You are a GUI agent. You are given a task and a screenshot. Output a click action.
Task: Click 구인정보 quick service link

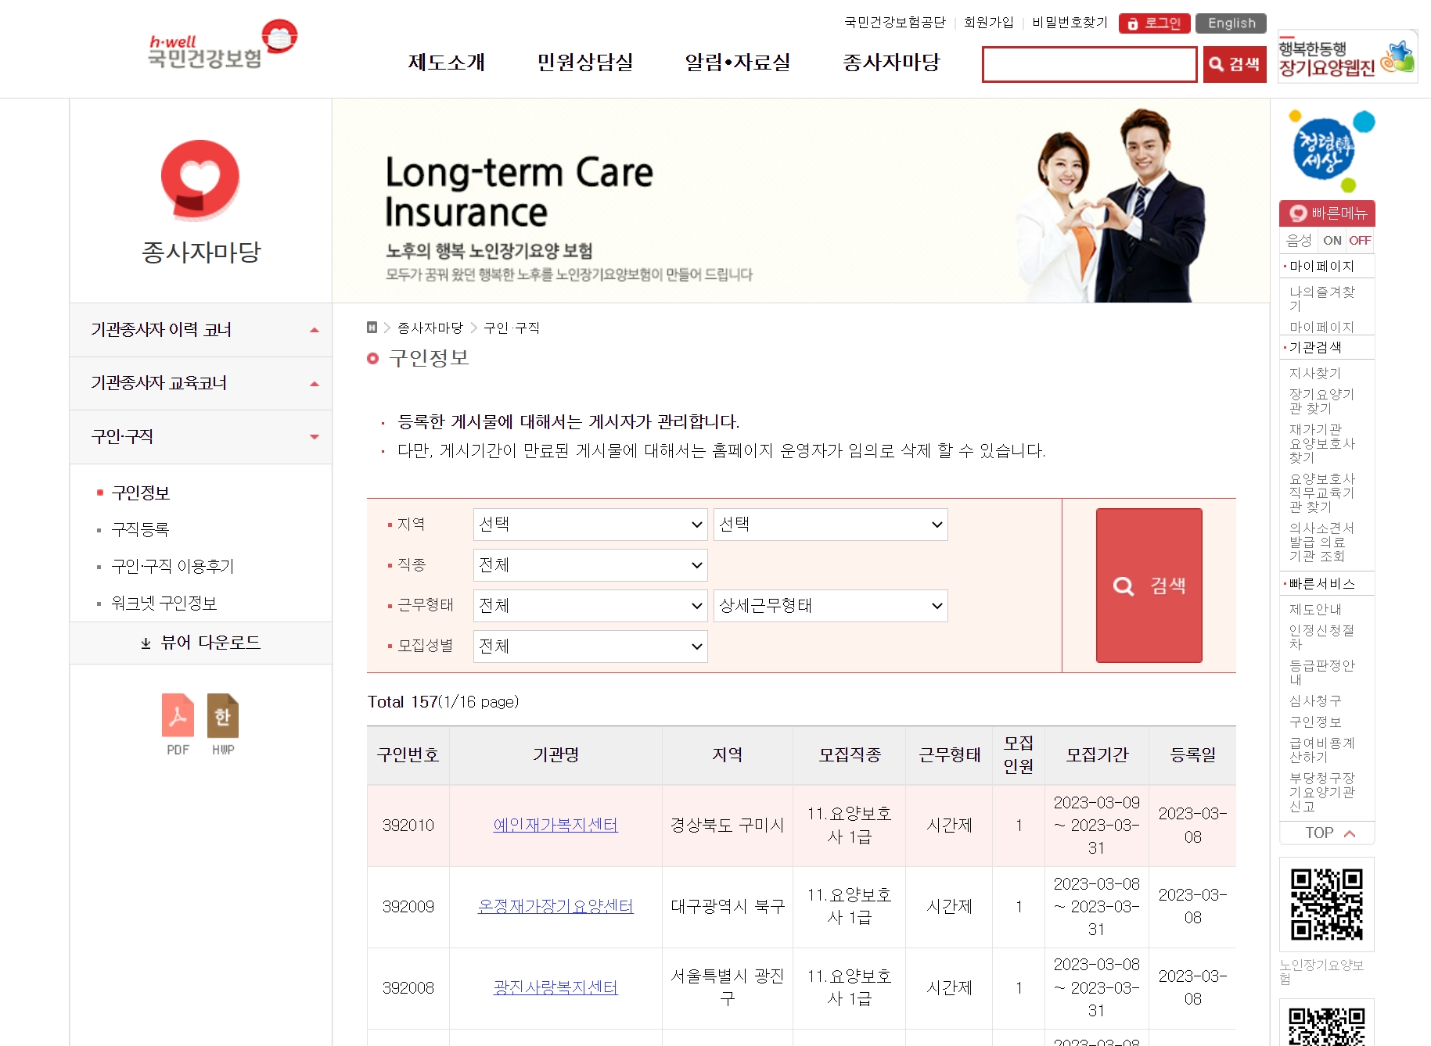click(x=1315, y=722)
